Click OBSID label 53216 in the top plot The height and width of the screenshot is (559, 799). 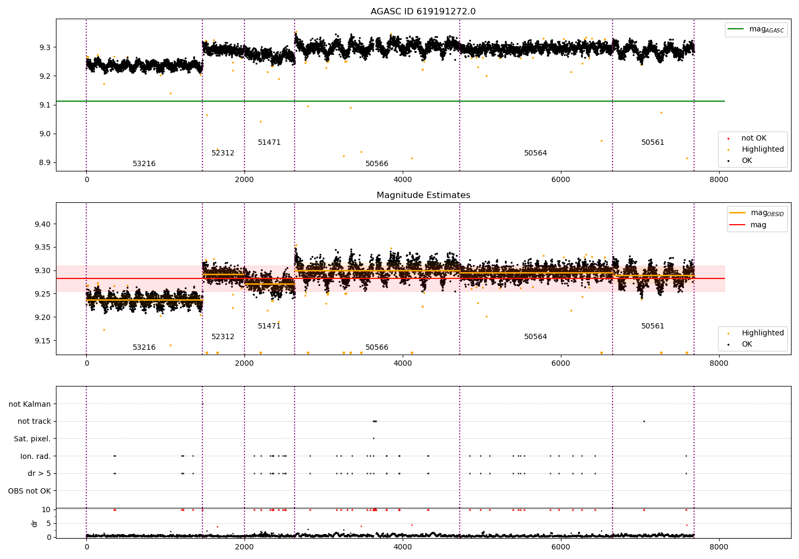pyautogui.click(x=144, y=164)
